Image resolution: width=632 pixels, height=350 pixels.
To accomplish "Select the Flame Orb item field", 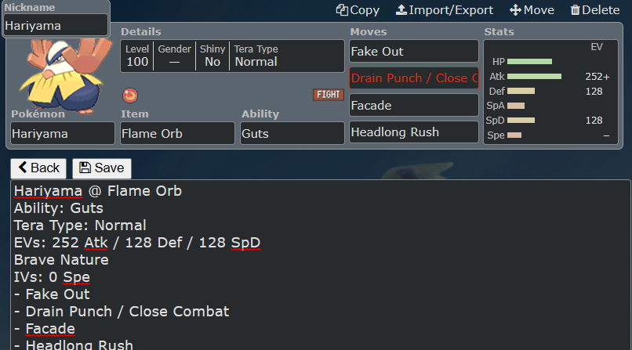I will (177, 133).
